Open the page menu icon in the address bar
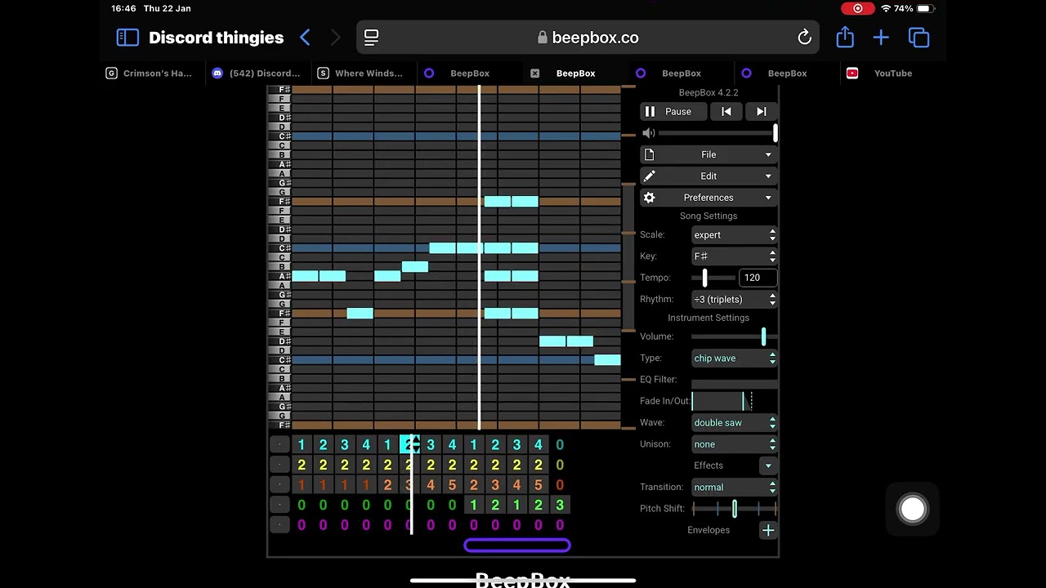Screen dimensions: 1046x588 point(371,38)
